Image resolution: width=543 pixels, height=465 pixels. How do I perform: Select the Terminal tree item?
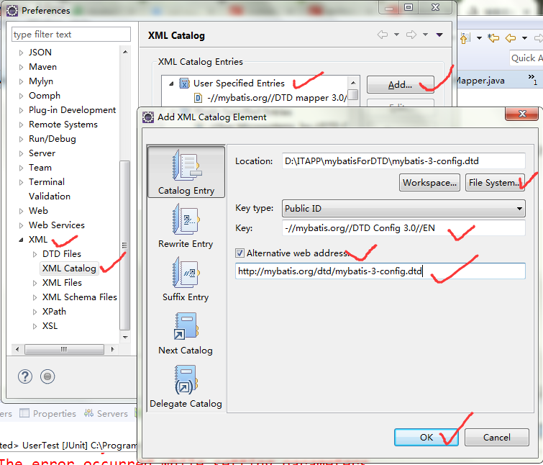pos(47,182)
